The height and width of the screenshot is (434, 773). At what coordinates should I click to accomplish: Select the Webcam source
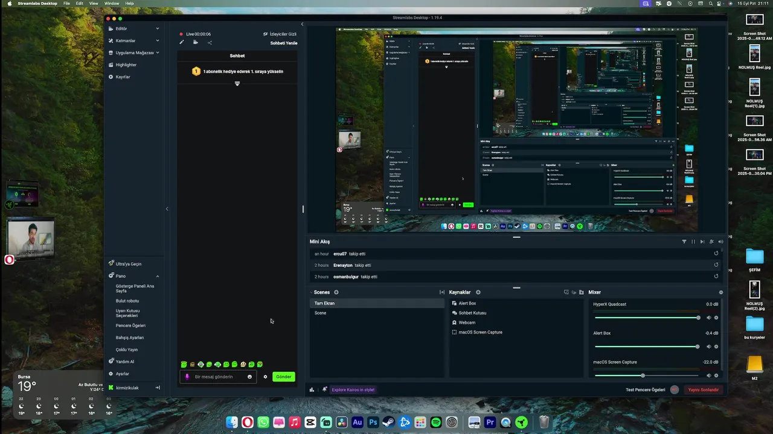[x=467, y=322]
